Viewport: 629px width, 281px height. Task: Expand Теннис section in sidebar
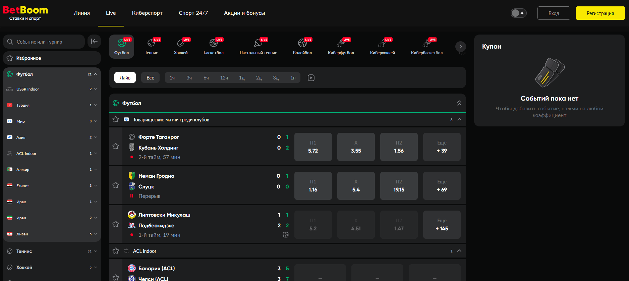click(x=96, y=251)
